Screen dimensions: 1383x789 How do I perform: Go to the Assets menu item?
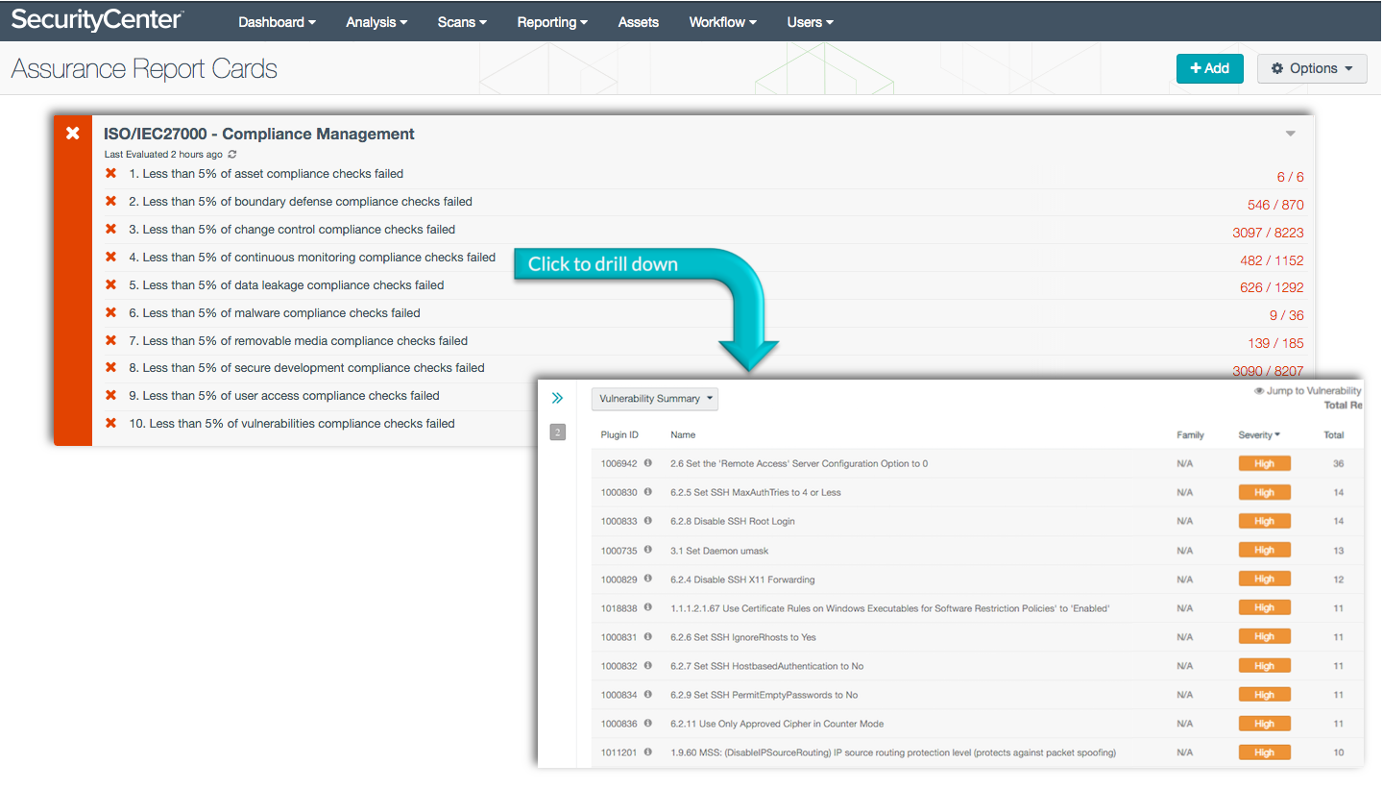click(639, 22)
